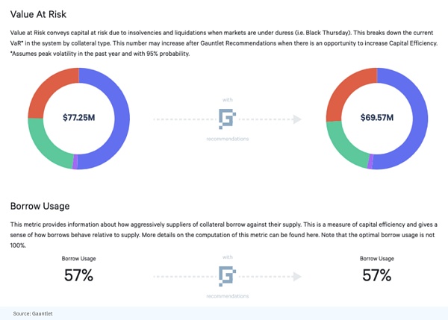The image size is (448, 320).
Task: Click the Gauntlet logo in Borrow Usage section
Action: coord(227,276)
